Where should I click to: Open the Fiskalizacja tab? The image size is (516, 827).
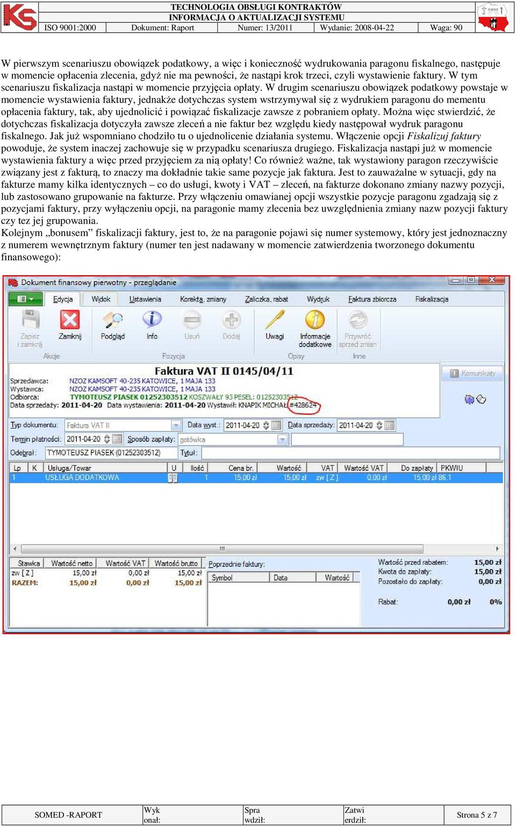[x=432, y=299]
